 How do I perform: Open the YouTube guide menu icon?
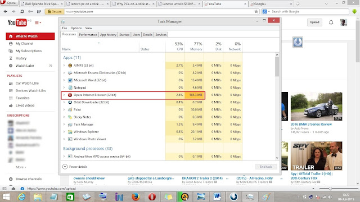[x=38, y=22]
